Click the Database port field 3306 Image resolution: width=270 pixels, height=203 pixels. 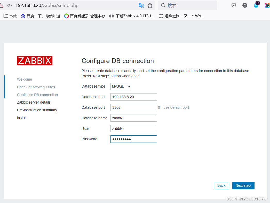tap(134, 107)
